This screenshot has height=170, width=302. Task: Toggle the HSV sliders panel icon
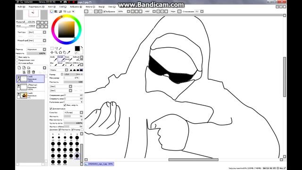[60, 11]
